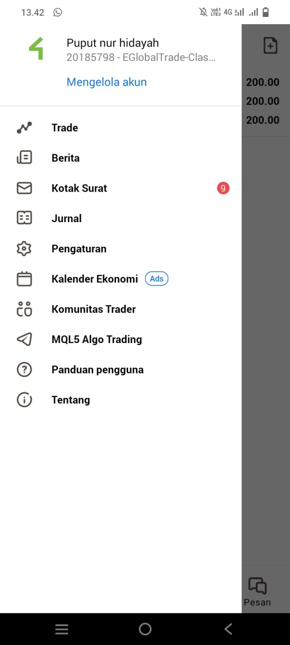Open the Panduan pengguna menu entry
The height and width of the screenshot is (645, 290).
pos(121,370)
